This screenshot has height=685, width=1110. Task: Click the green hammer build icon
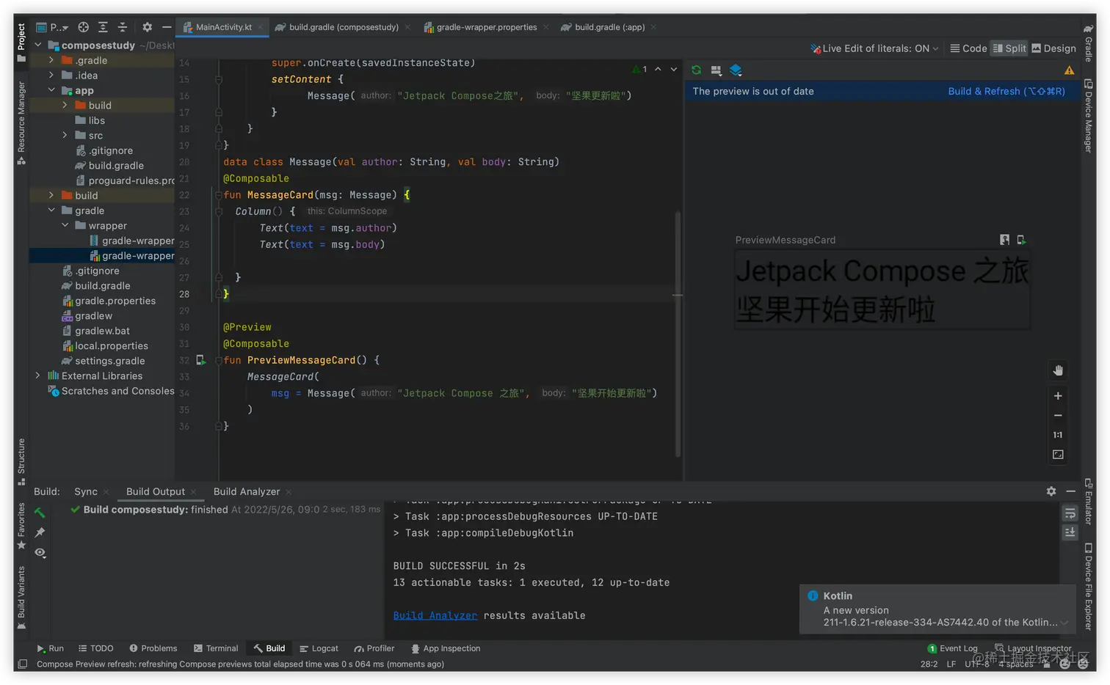[40, 513]
